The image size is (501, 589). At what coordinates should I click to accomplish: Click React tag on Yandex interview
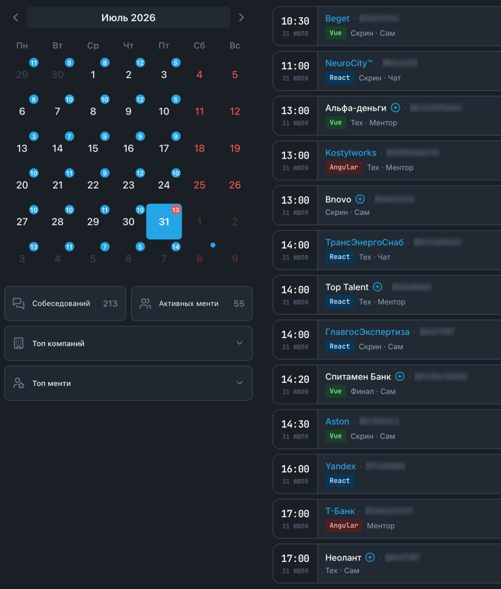tap(340, 481)
